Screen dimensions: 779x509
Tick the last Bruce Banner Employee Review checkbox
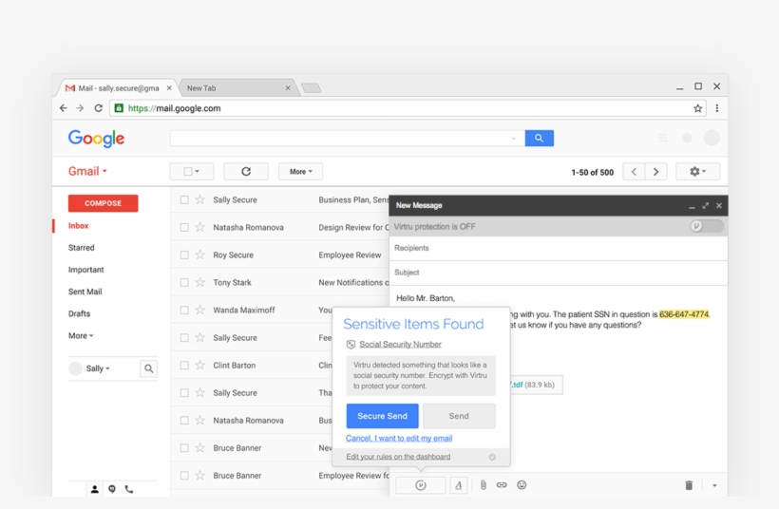tap(184, 475)
